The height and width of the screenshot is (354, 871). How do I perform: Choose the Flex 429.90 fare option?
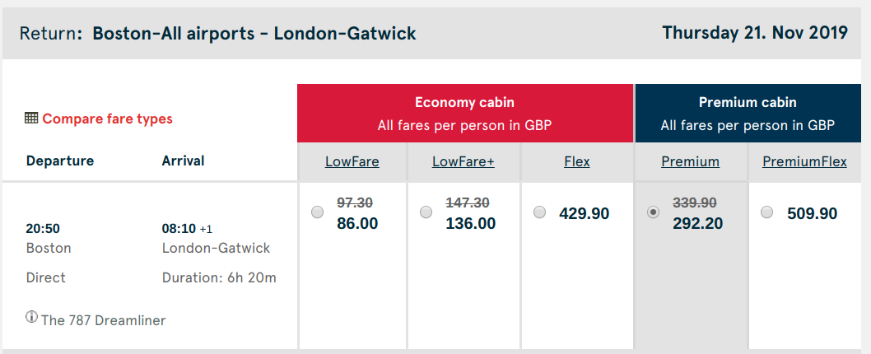[539, 212]
